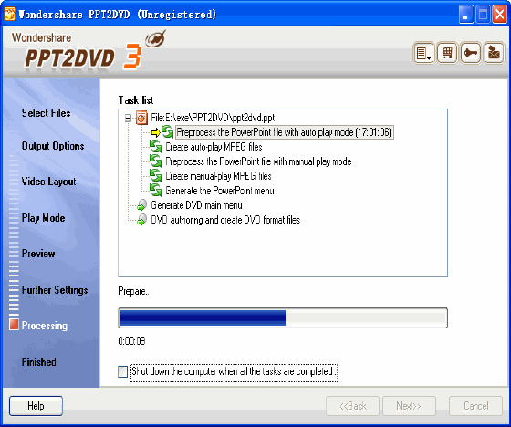Go to the Preview step
Image resolution: width=511 pixels, height=427 pixels.
coord(38,254)
